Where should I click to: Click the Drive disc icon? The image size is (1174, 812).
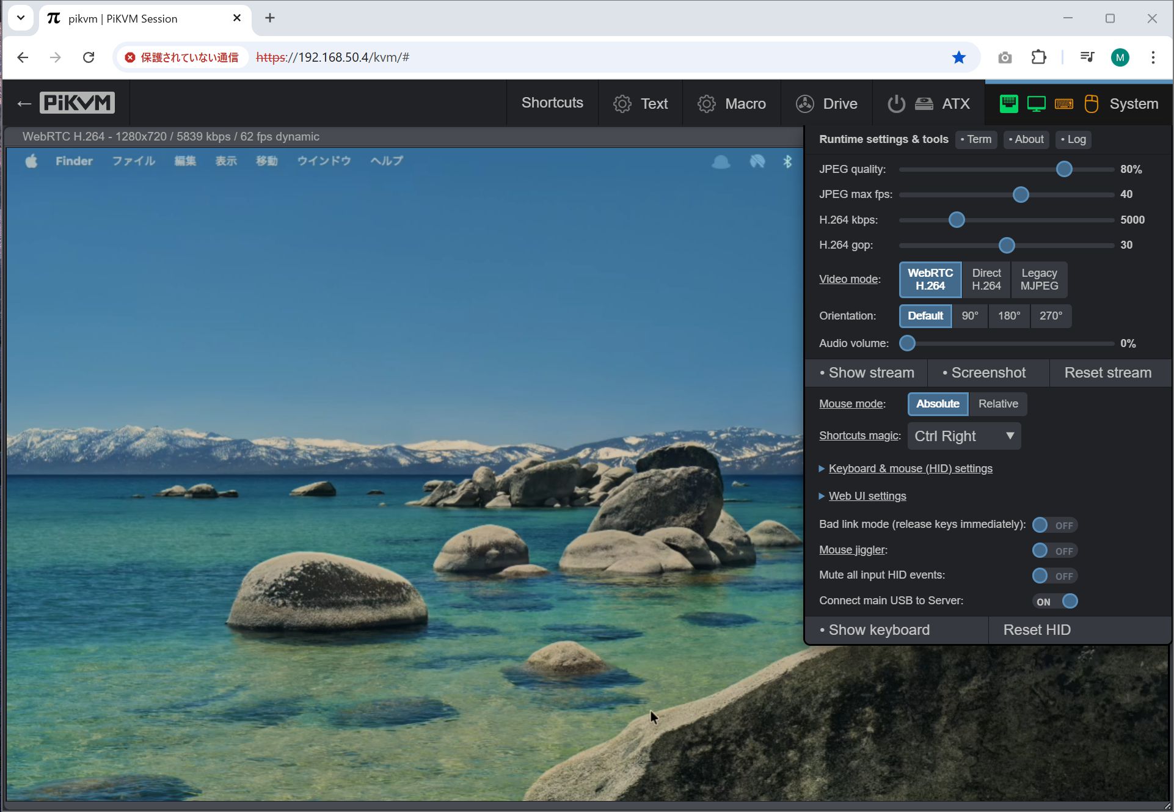click(804, 104)
